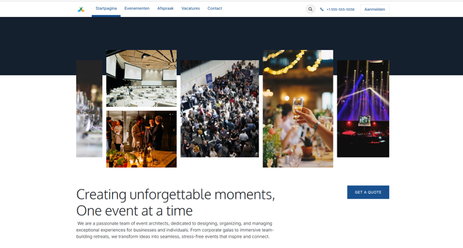Click the Aanmelden button
463x248 pixels.
click(x=374, y=9)
